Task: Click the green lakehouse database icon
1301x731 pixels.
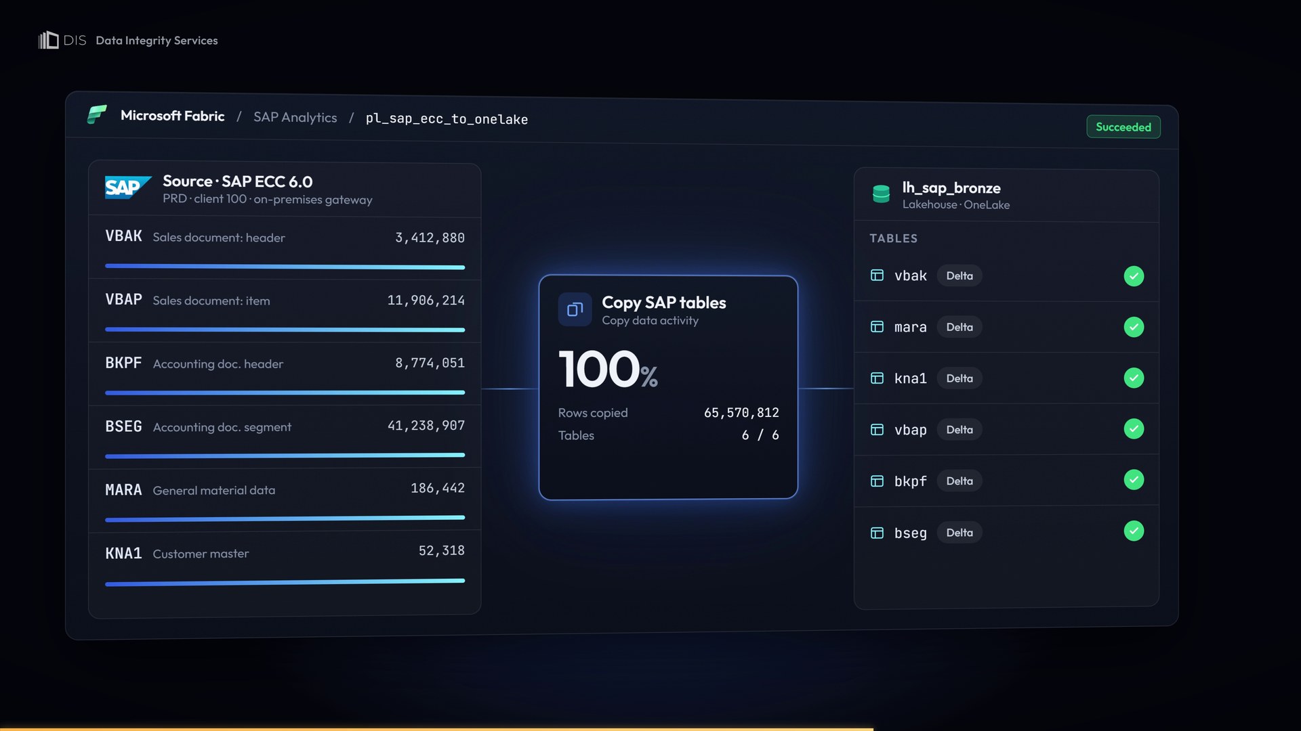Action: point(881,194)
